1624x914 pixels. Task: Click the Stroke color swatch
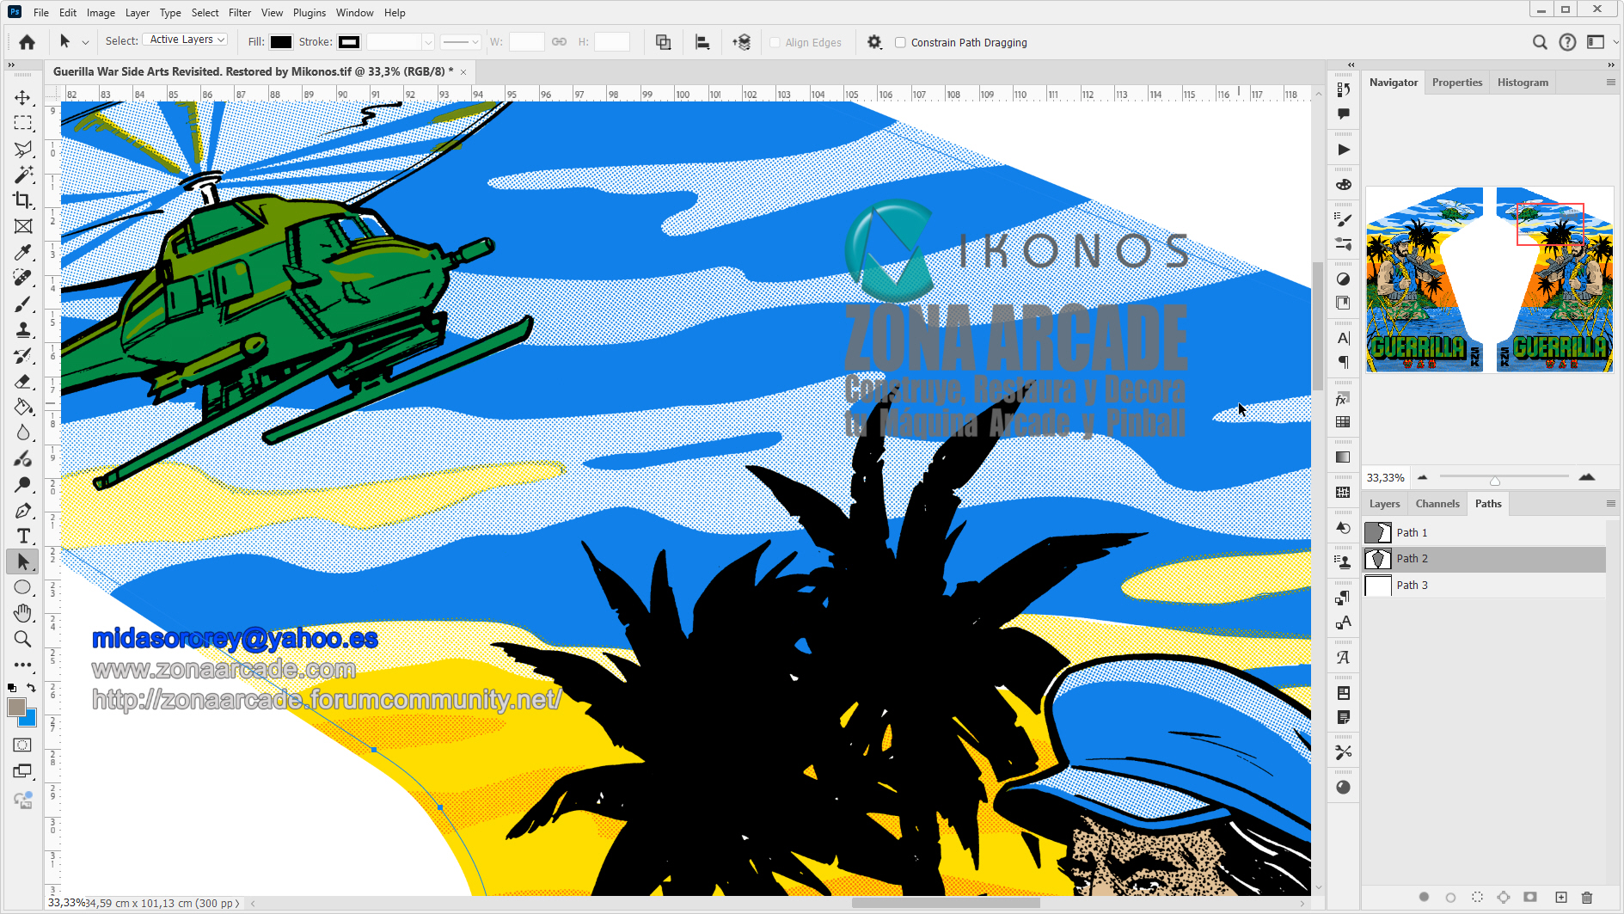click(349, 42)
